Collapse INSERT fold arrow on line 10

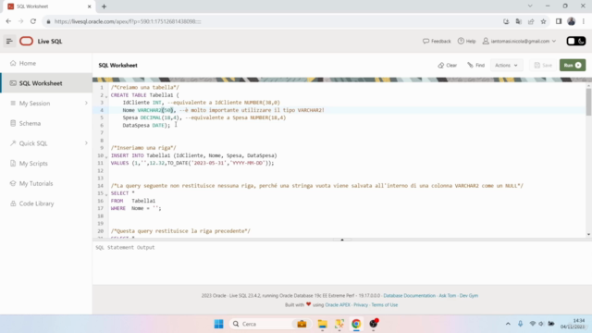pos(106,156)
